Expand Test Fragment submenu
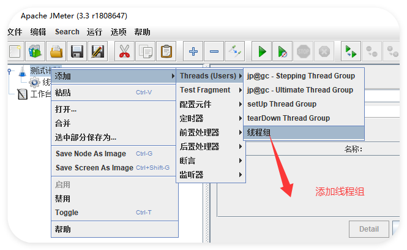This screenshot has width=407, height=250. (210, 90)
